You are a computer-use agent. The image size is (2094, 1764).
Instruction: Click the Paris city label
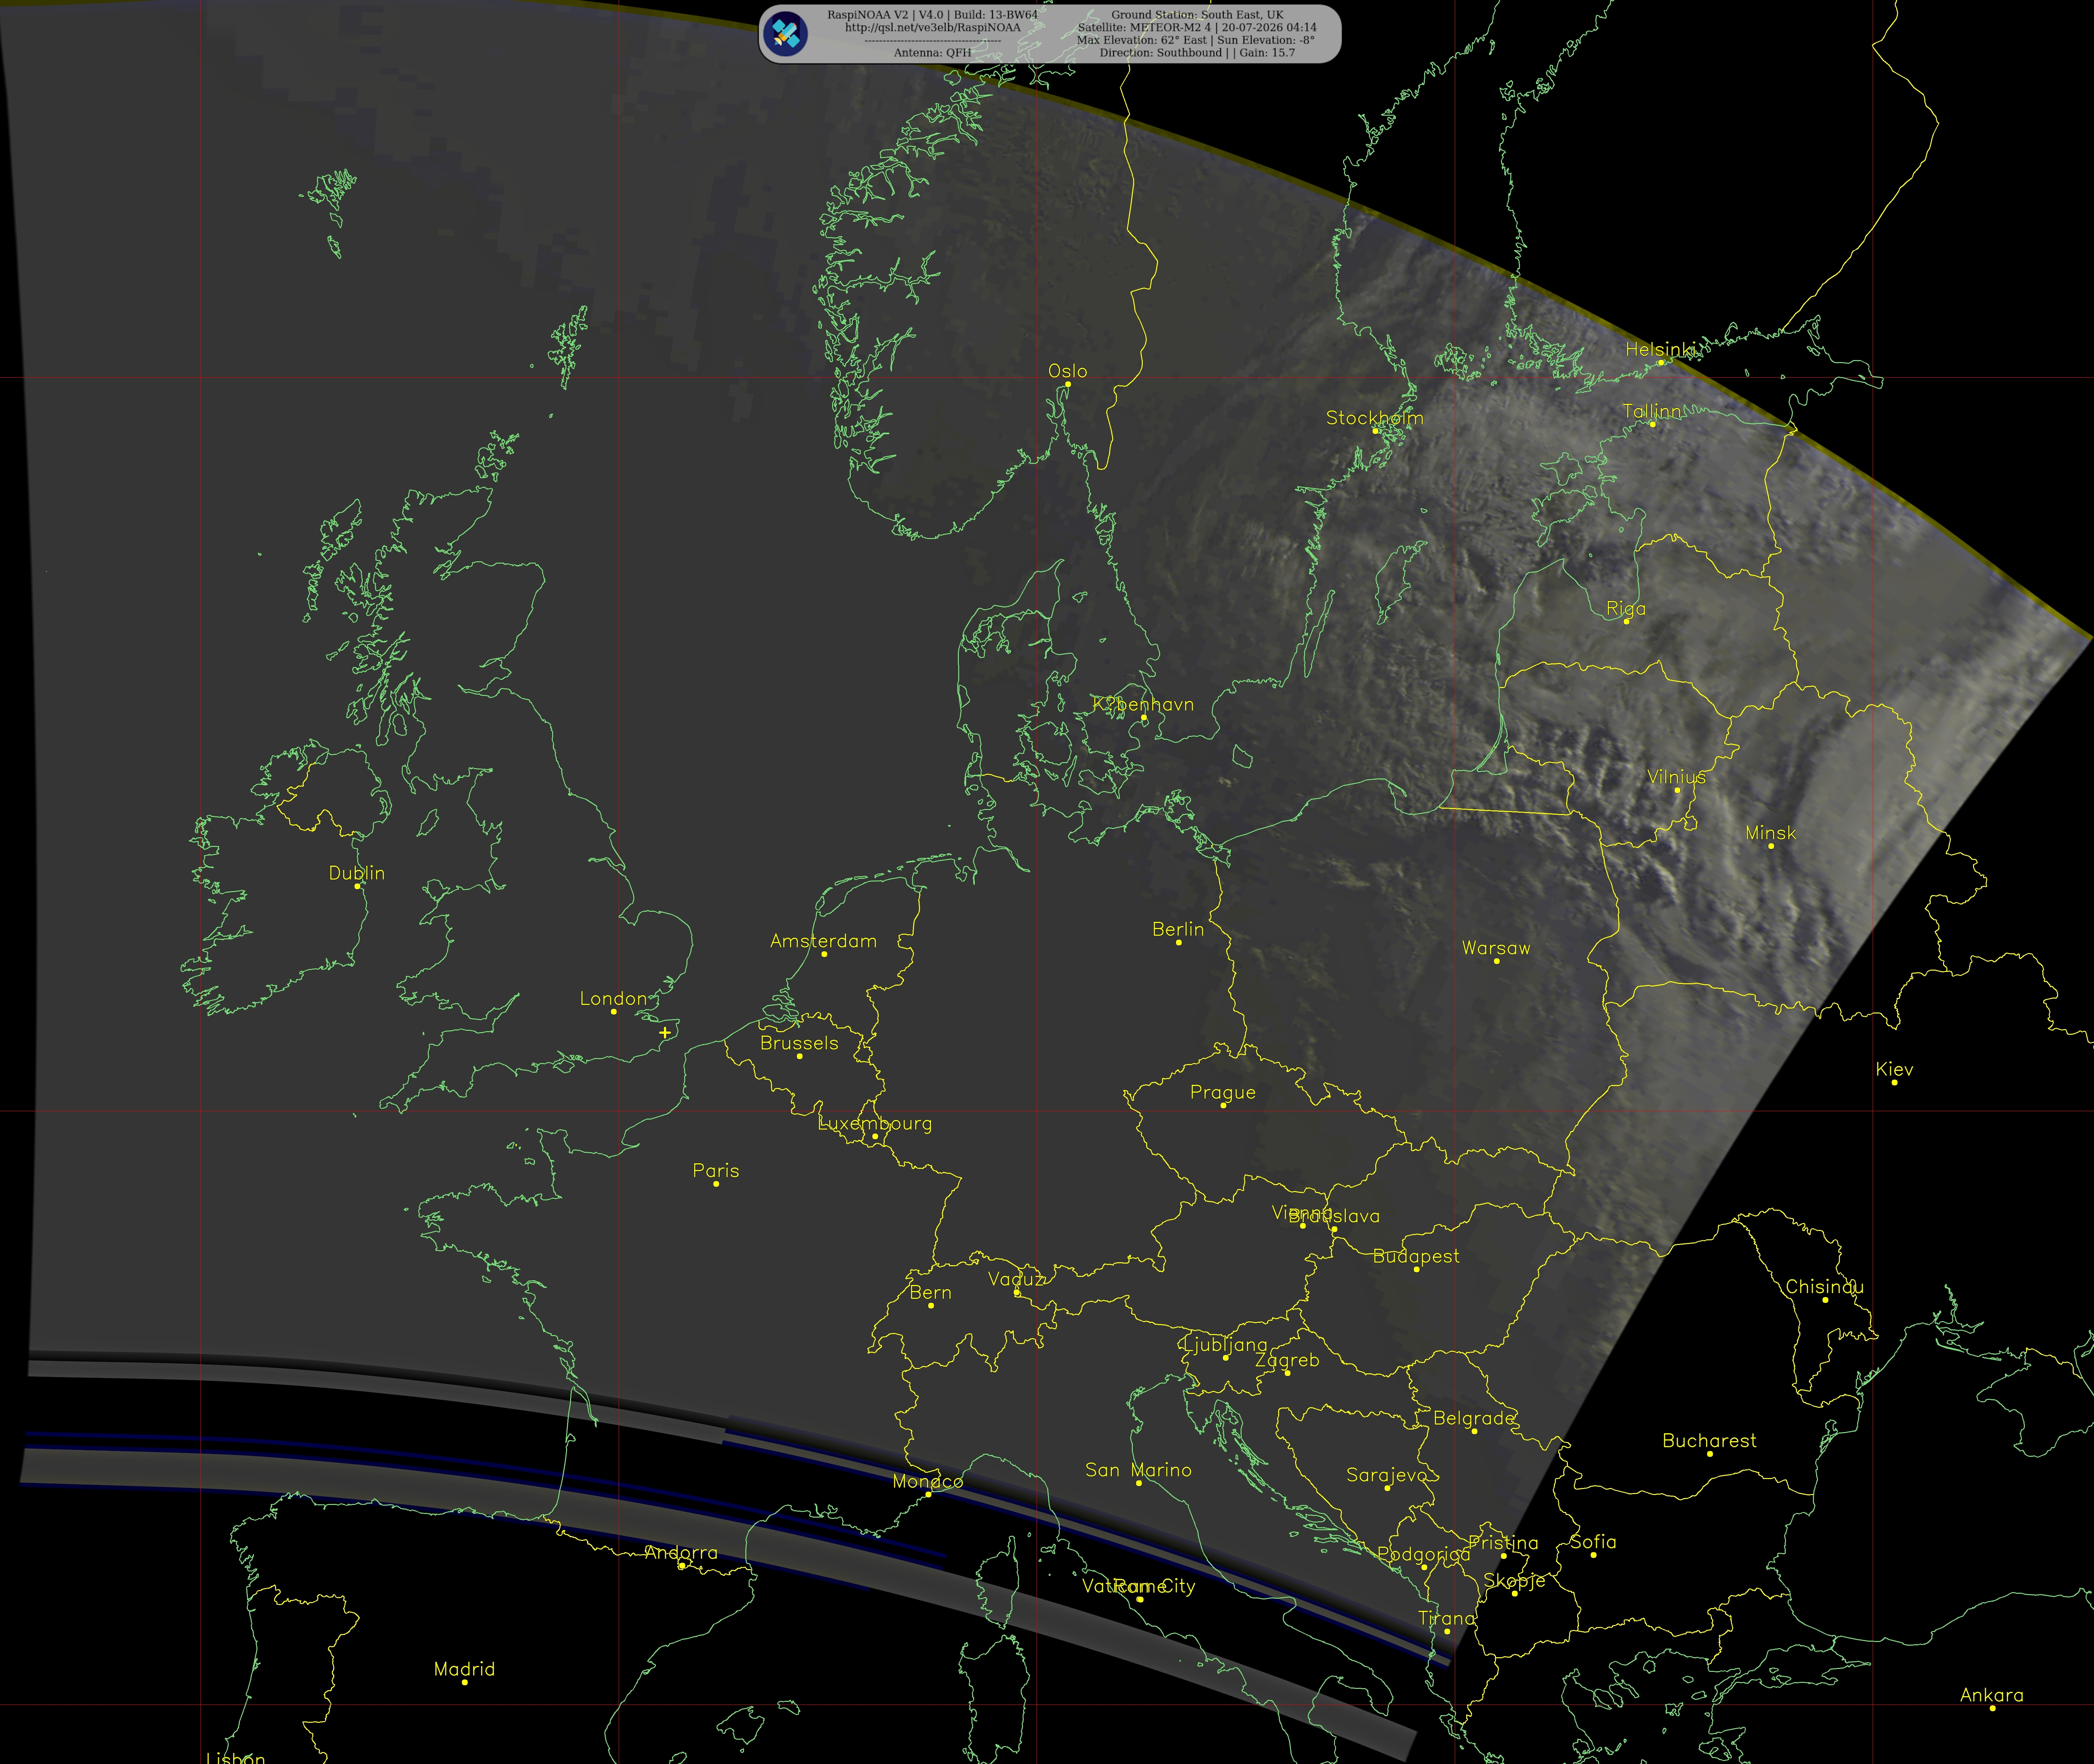coord(716,1171)
